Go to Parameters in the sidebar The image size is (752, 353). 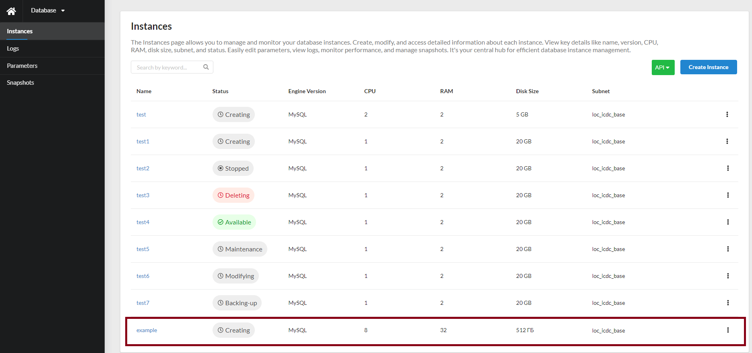[22, 66]
